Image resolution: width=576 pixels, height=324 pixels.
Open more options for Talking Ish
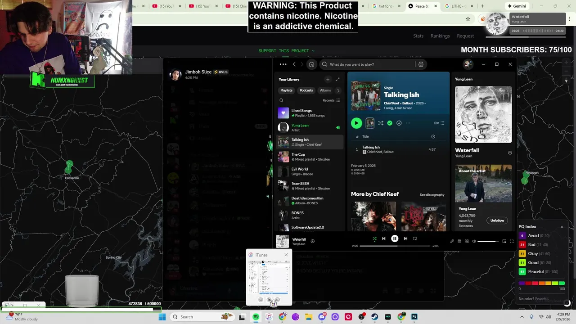pyautogui.click(x=408, y=123)
